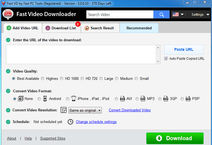Choose Small video quality
The height and width of the screenshot is (145, 212).
pos(136,78)
